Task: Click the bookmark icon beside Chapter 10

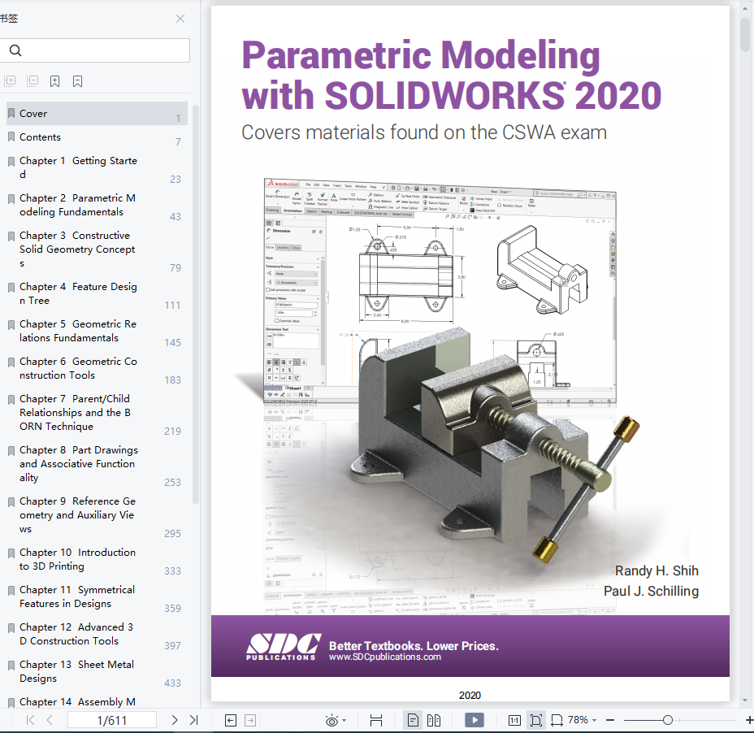Action: click(x=11, y=553)
